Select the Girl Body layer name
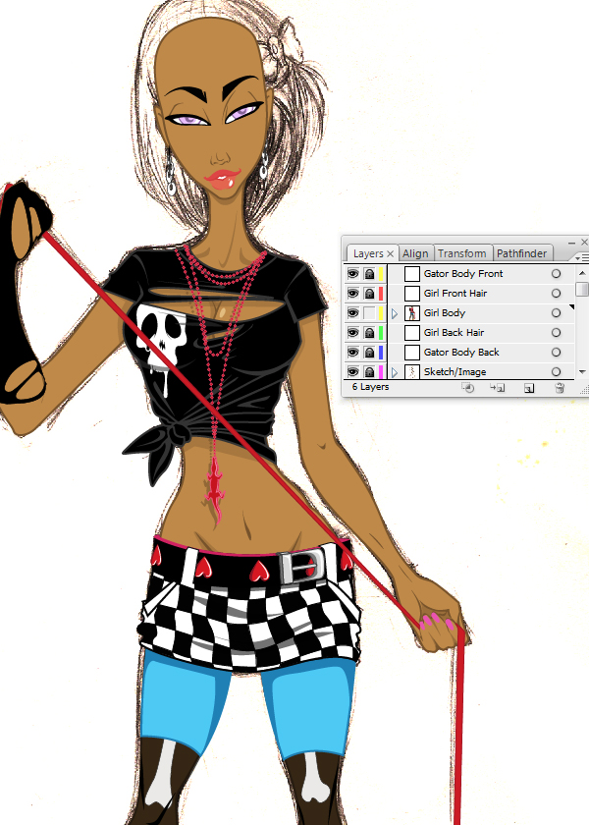The image size is (589, 825). click(x=445, y=313)
